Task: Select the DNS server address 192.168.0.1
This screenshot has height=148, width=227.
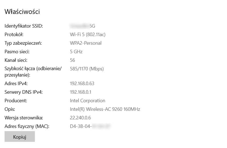Action: coord(81,92)
